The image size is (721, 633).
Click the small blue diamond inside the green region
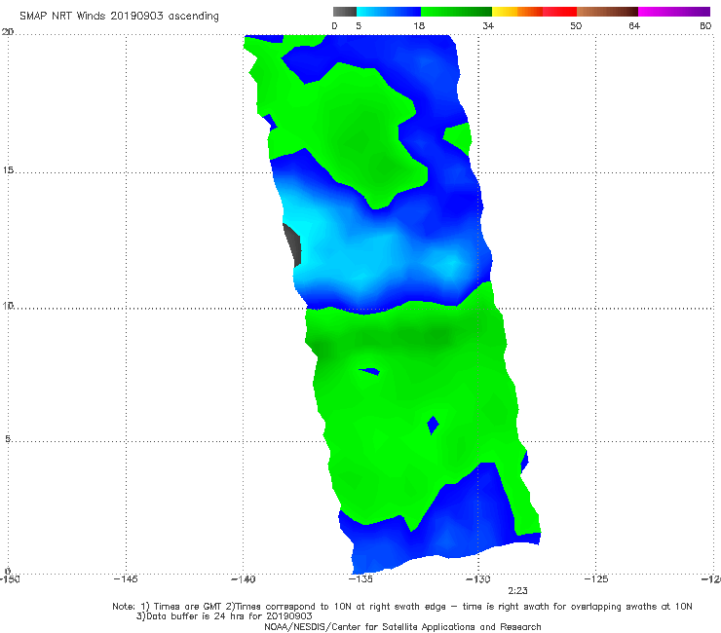click(x=433, y=426)
